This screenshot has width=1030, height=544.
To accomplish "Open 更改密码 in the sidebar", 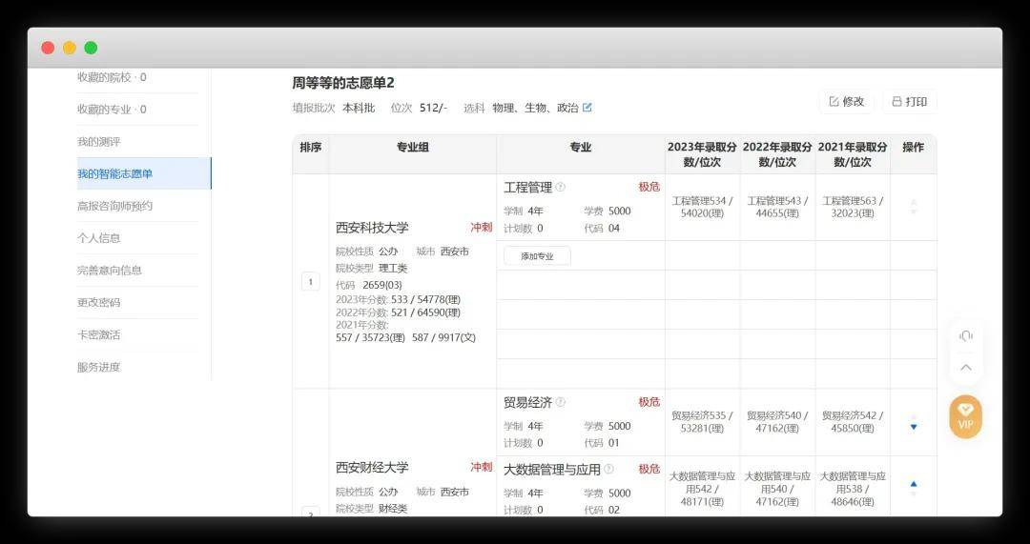I will pos(99,303).
